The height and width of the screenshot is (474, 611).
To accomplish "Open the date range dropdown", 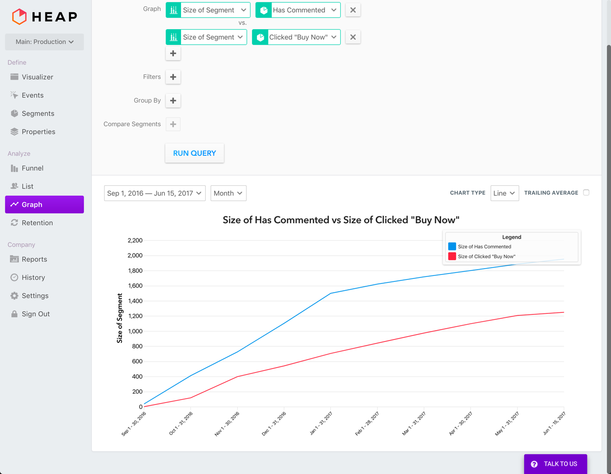I will point(154,193).
